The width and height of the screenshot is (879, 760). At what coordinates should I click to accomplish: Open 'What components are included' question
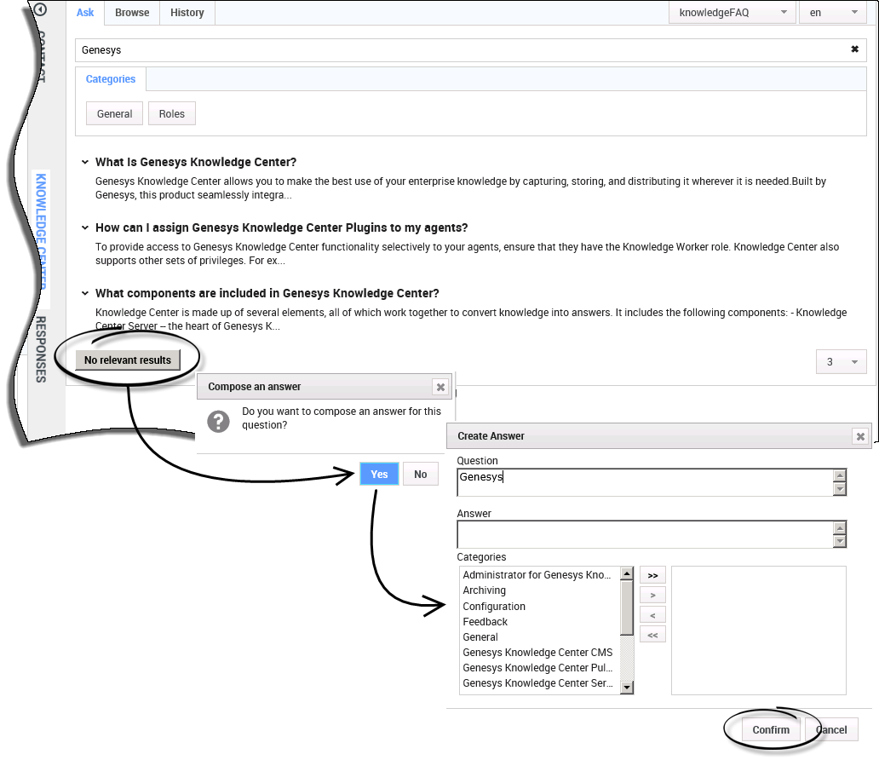267,293
